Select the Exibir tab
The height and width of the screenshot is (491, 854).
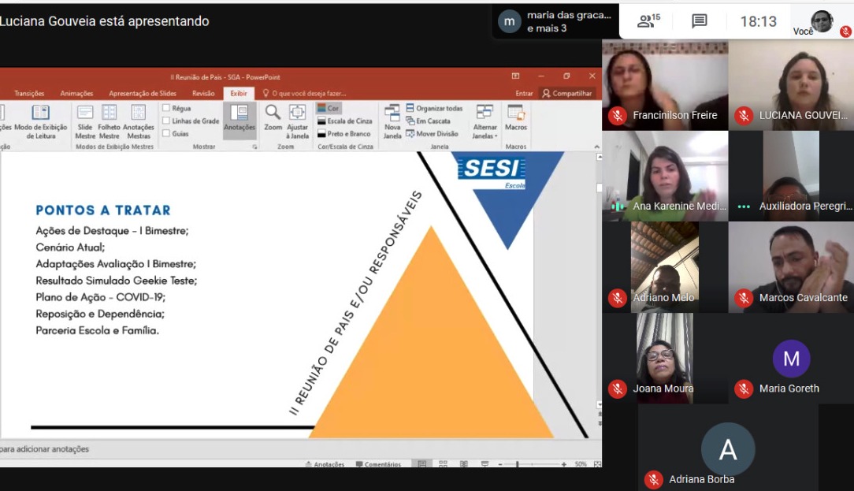239,93
